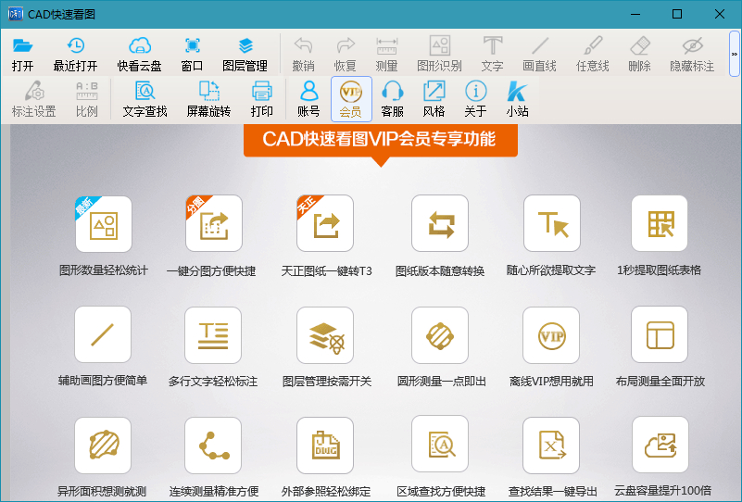
Task: Click the 图层管理 layer manager icon
Action: coord(245,53)
